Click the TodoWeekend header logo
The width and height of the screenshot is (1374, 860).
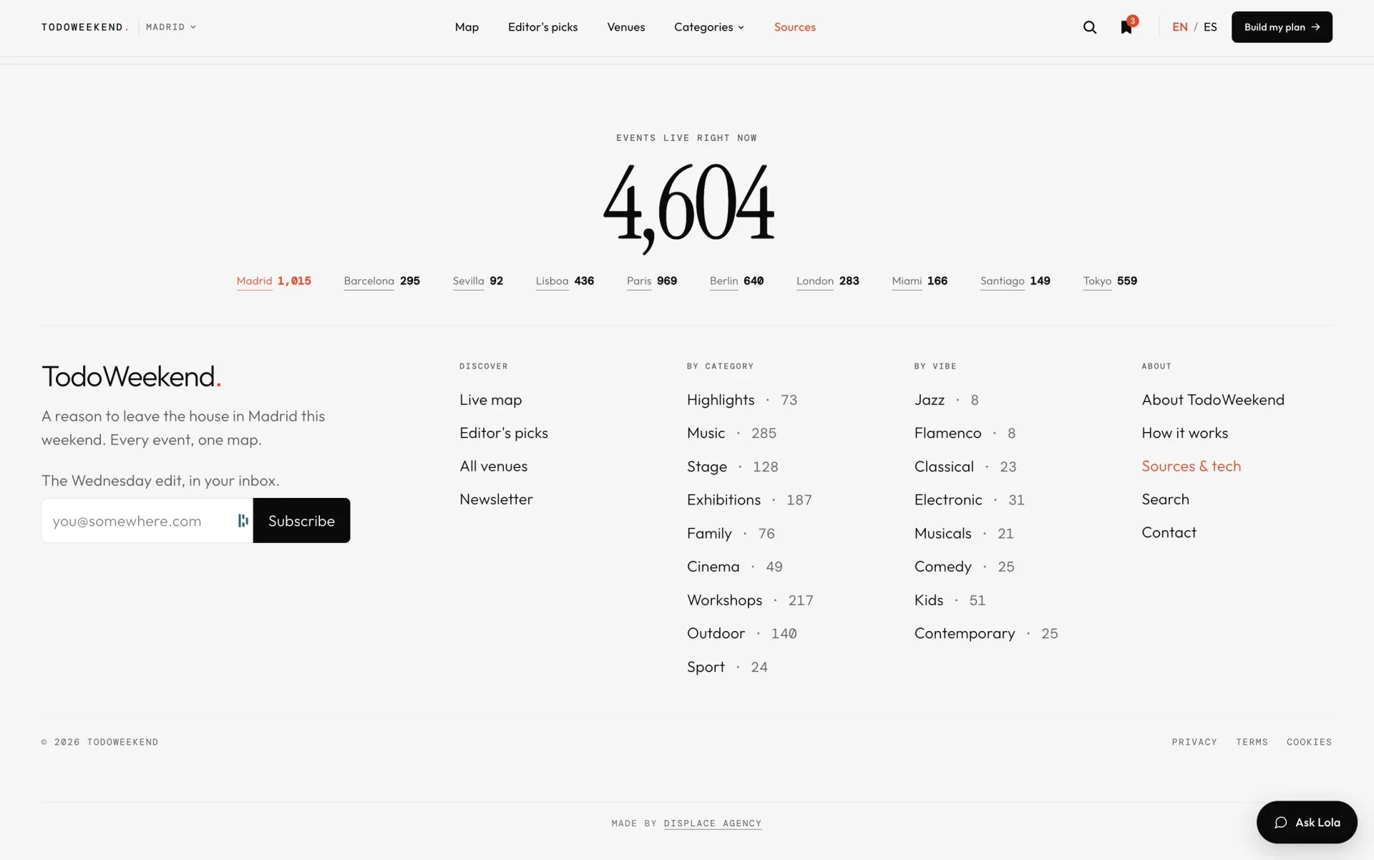[x=84, y=27]
